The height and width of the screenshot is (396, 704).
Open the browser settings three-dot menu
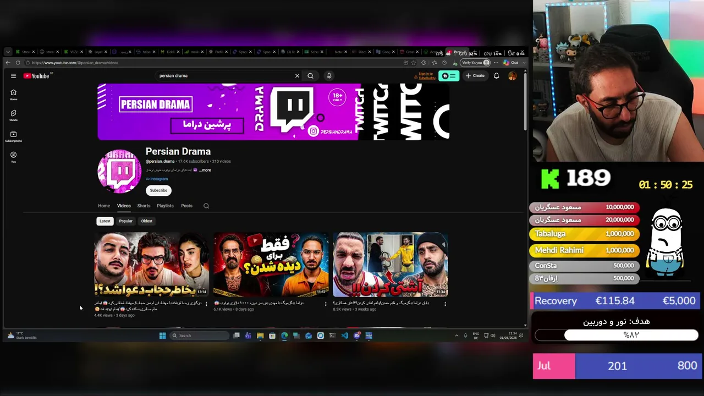tap(496, 63)
